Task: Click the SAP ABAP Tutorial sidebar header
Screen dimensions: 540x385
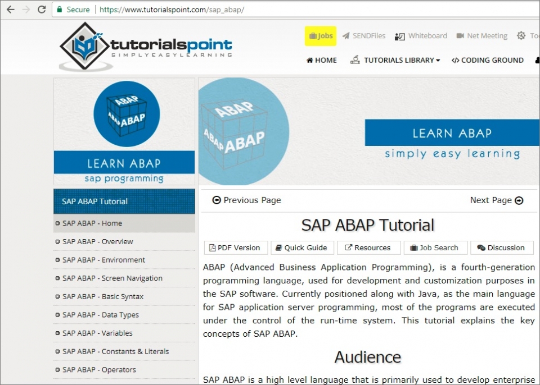Action: [124, 201]
